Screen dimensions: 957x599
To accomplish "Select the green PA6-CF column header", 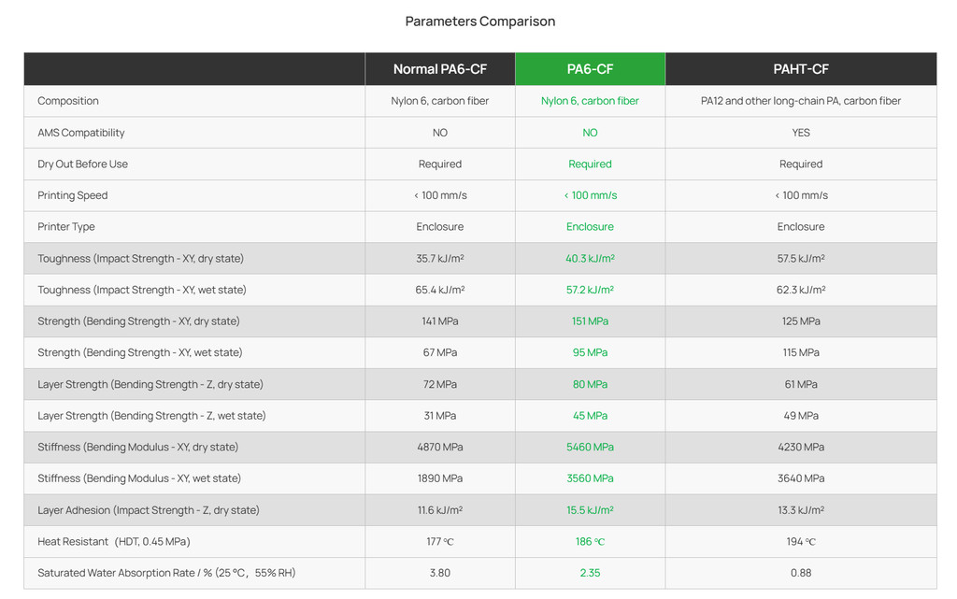I will [590, 69].
